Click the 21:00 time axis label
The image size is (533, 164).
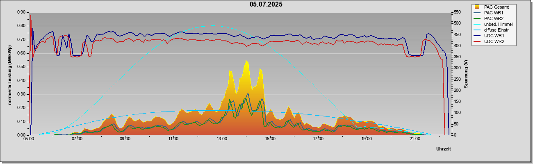pyautogui.click(x=415, y=139)
